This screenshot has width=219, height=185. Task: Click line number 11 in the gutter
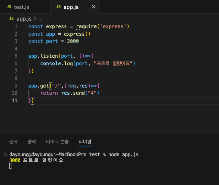[14, 101]
